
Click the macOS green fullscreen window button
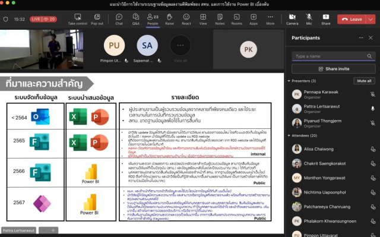pos(14,3)
